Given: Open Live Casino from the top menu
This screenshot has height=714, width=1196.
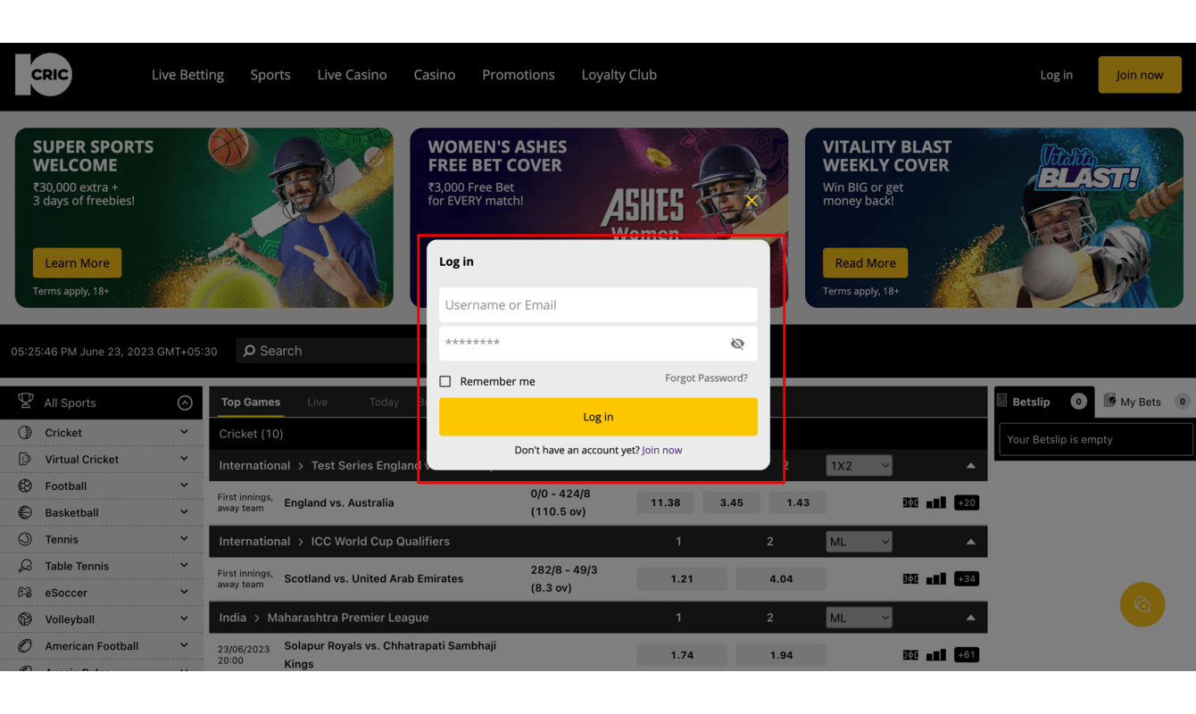Looking at the screenshot, I should pyautogui.click(x=352, y=75).
